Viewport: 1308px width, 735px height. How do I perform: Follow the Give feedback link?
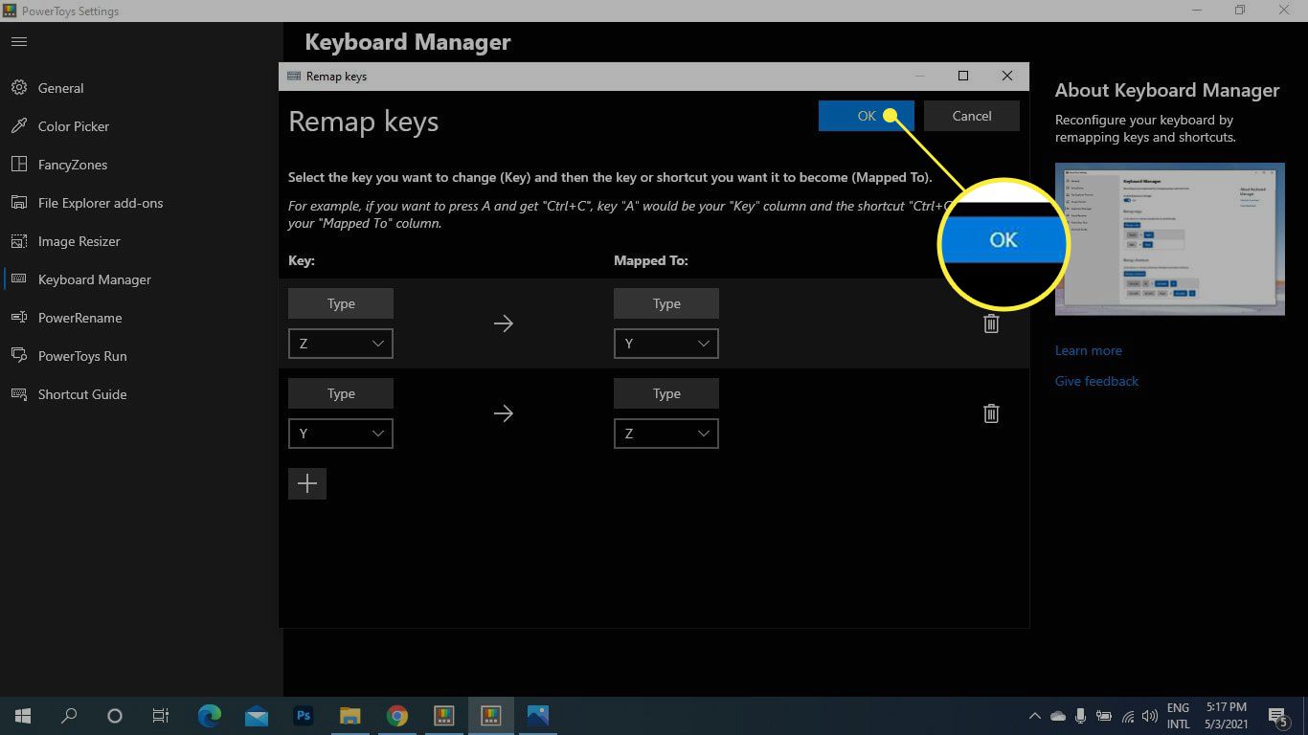click(1096, 381)
